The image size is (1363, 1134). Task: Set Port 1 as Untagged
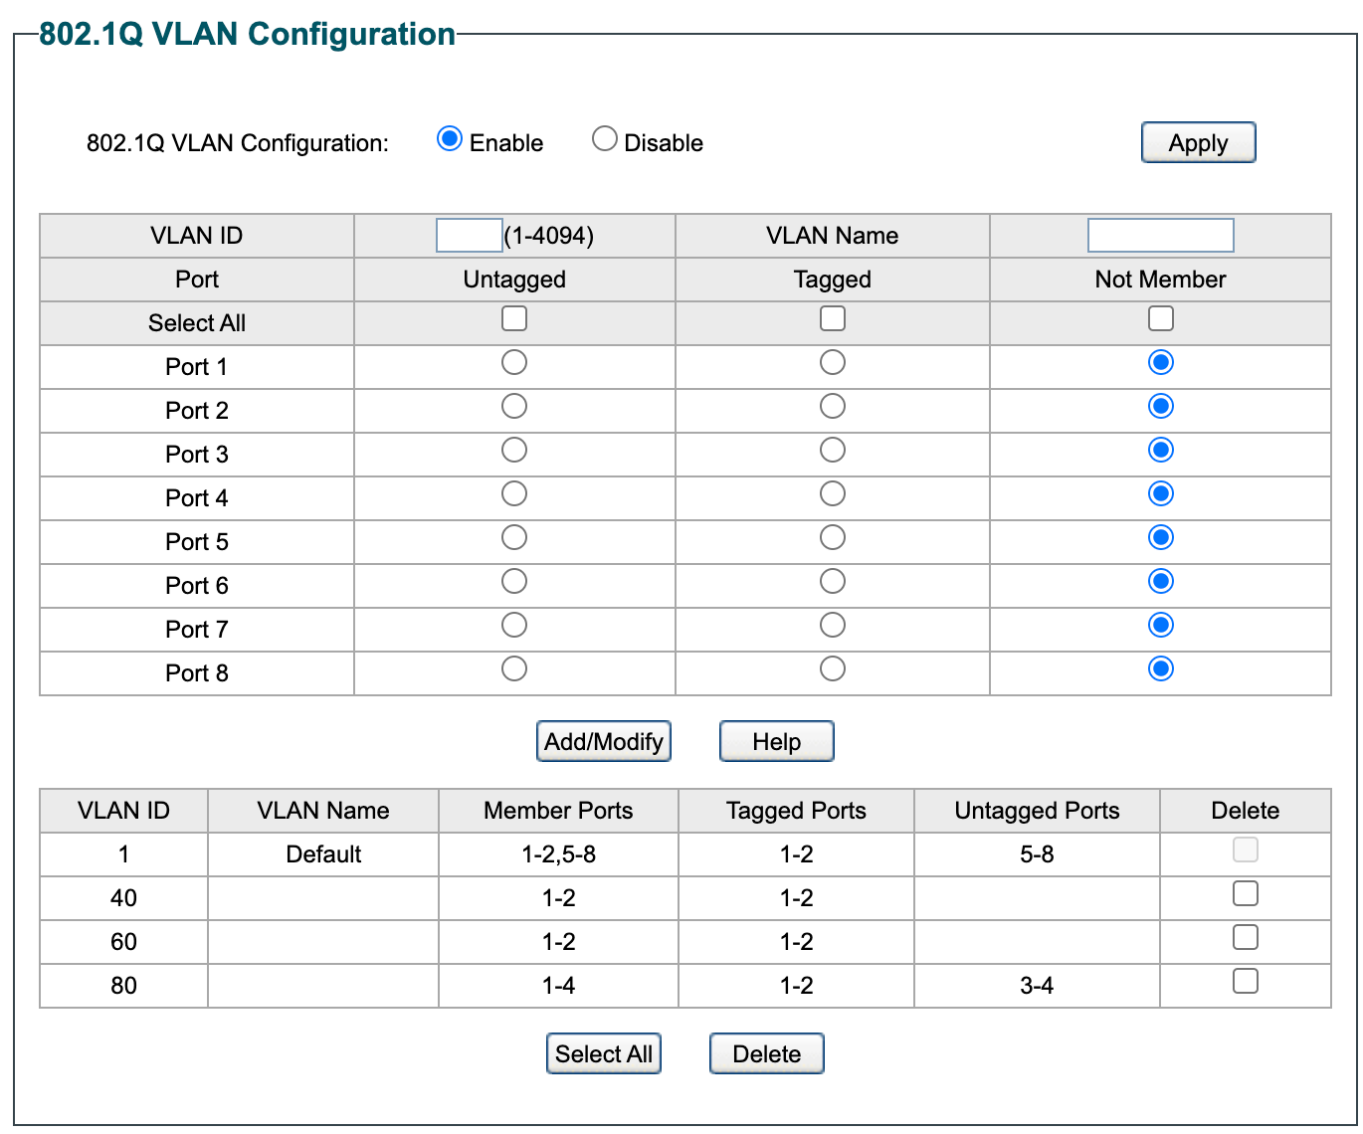(x=514, y=362)
